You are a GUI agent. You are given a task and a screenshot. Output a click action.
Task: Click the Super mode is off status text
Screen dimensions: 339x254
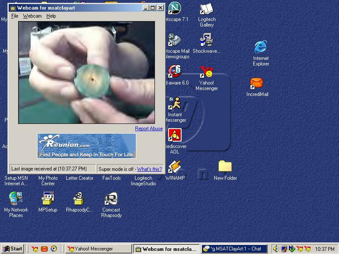pos(116,169)
